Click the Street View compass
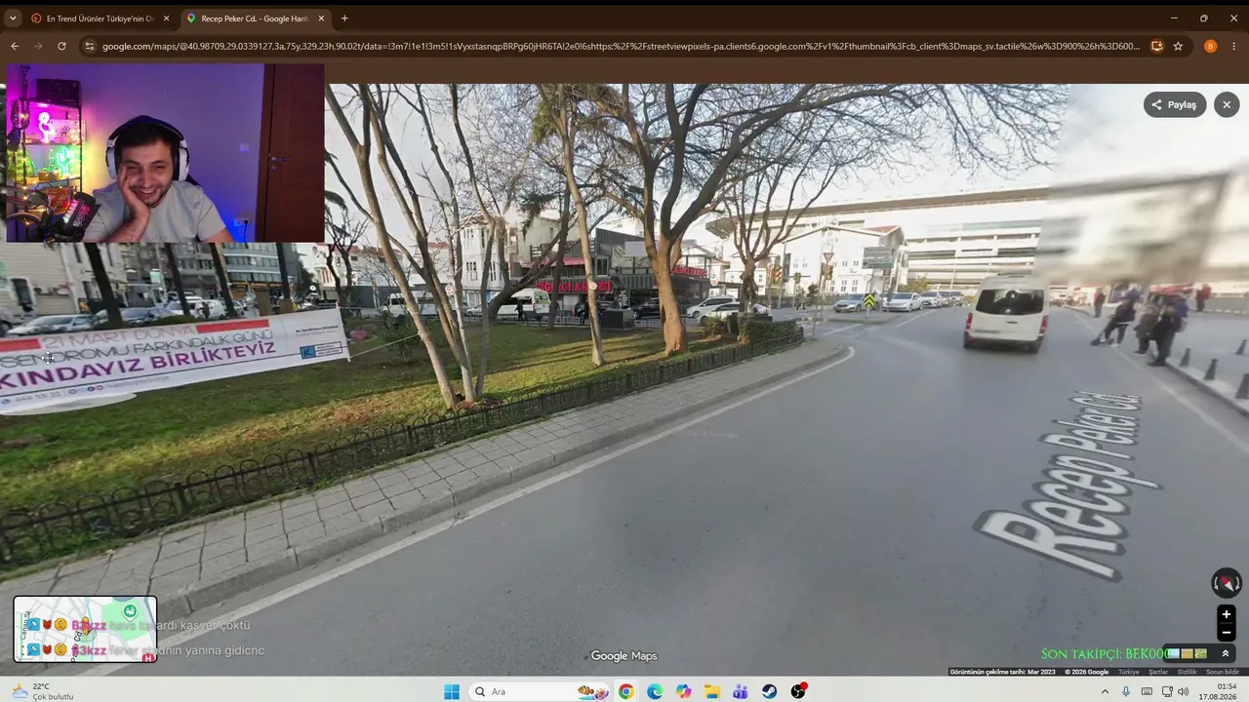The image size is (1249, 702). [x=1227, y=583]
